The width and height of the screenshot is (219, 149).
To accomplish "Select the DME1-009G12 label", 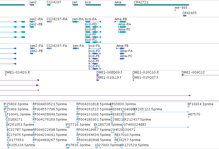I will (193, 72).
